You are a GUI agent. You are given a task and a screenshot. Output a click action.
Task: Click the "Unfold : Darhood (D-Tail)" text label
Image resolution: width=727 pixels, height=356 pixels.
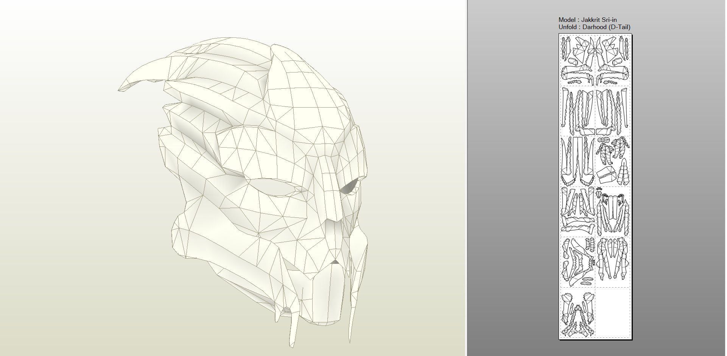[594, 27]
